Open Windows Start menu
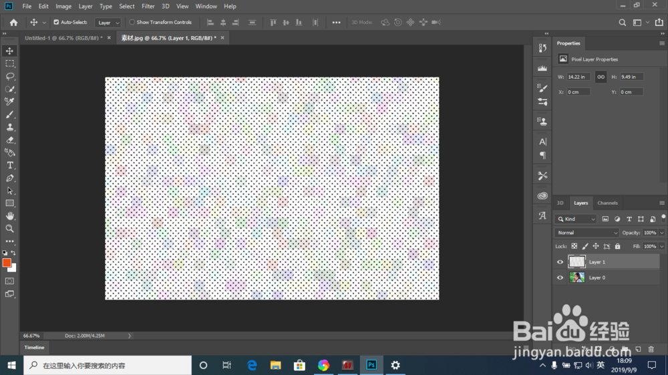This screenshot has height=375, width=668. click(x=11, y=365)
